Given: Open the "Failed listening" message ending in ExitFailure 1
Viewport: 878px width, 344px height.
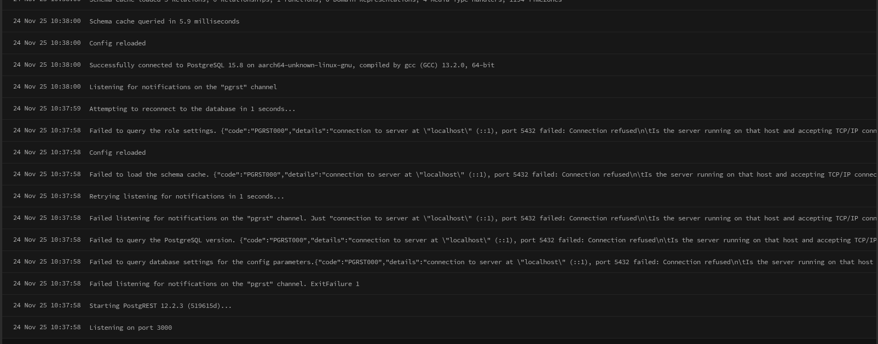Looking at the screenshot, I should pyautogui.click(x=224, y=284).
